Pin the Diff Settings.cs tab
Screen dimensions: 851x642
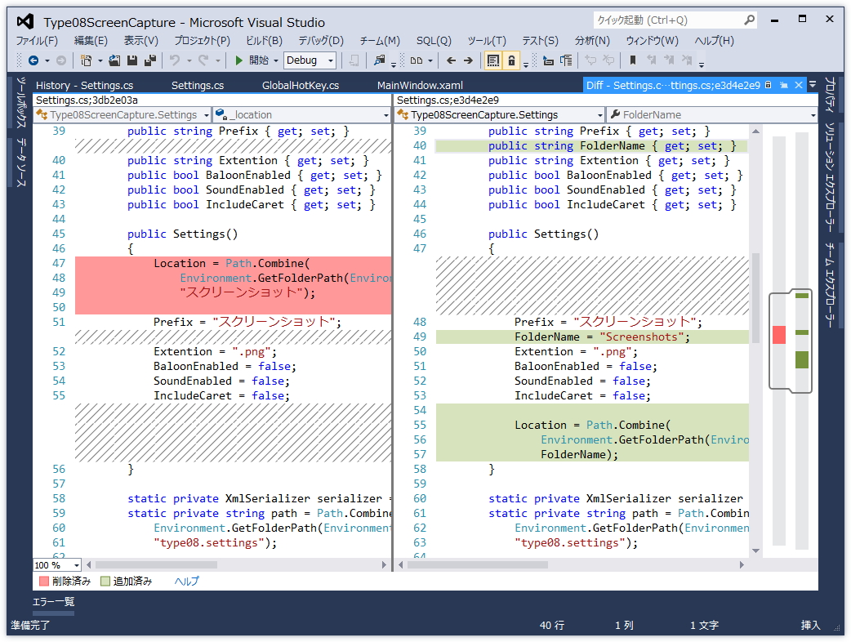click(782, 85)
